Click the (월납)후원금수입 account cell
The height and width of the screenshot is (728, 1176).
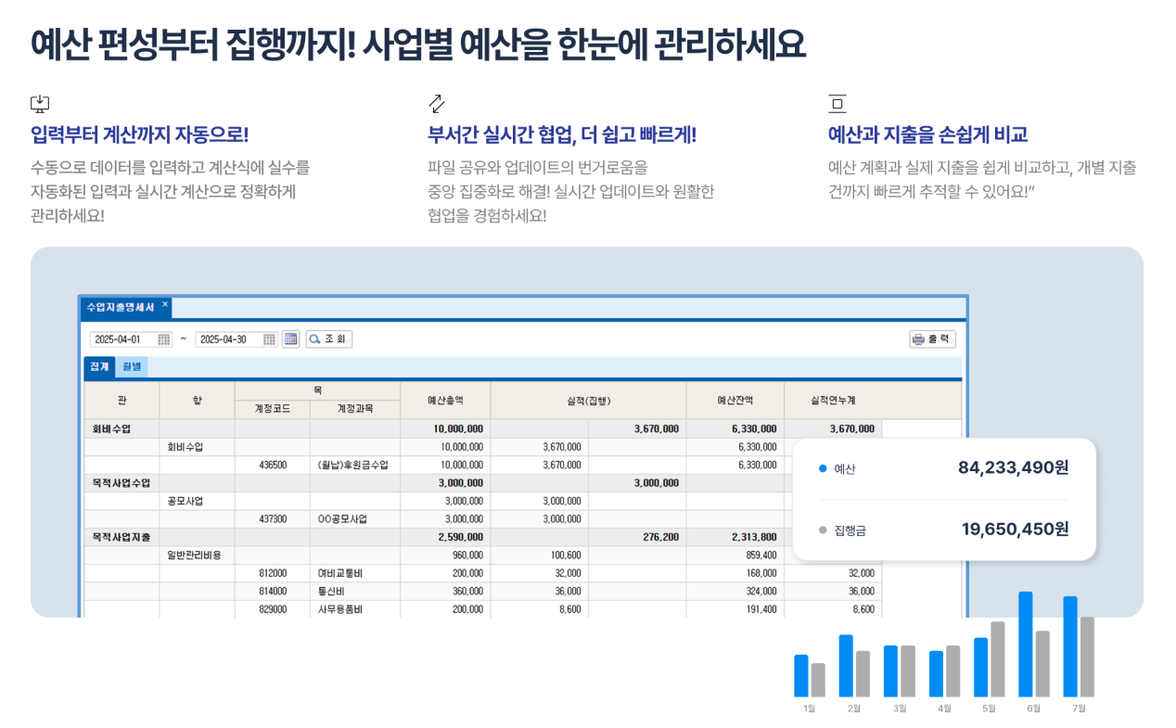coord(355,466)
